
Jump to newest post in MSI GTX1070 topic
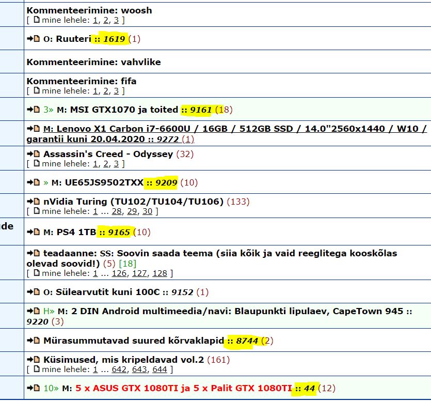pyautogui.click(x=34, y=110)
